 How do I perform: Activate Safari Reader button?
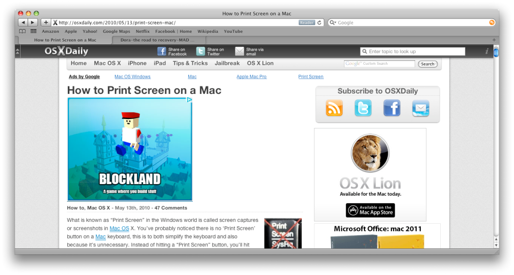coord(307,23)
